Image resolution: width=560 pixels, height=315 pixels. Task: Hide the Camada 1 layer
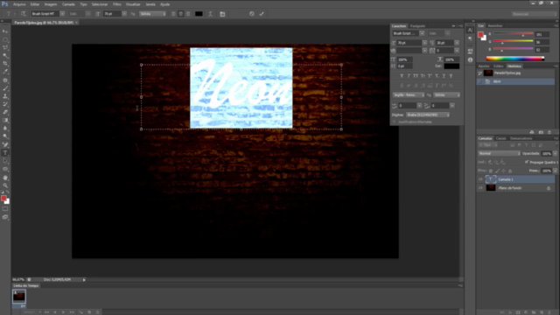480,179
